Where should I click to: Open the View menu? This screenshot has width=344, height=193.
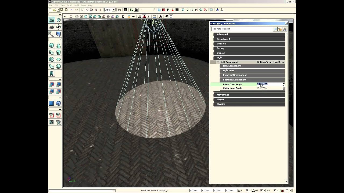[x=62, y=5]
